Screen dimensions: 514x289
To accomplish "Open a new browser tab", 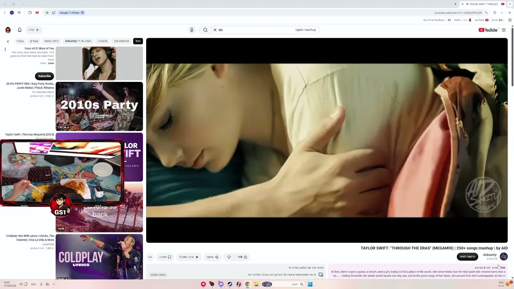I will pyautogui.click(x=455, y=4).
